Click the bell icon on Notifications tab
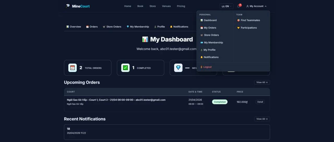 coord(171,27)
